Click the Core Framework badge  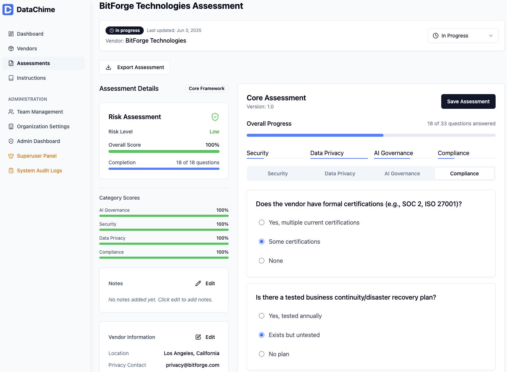pyautogui.click(x=207, y=89)
